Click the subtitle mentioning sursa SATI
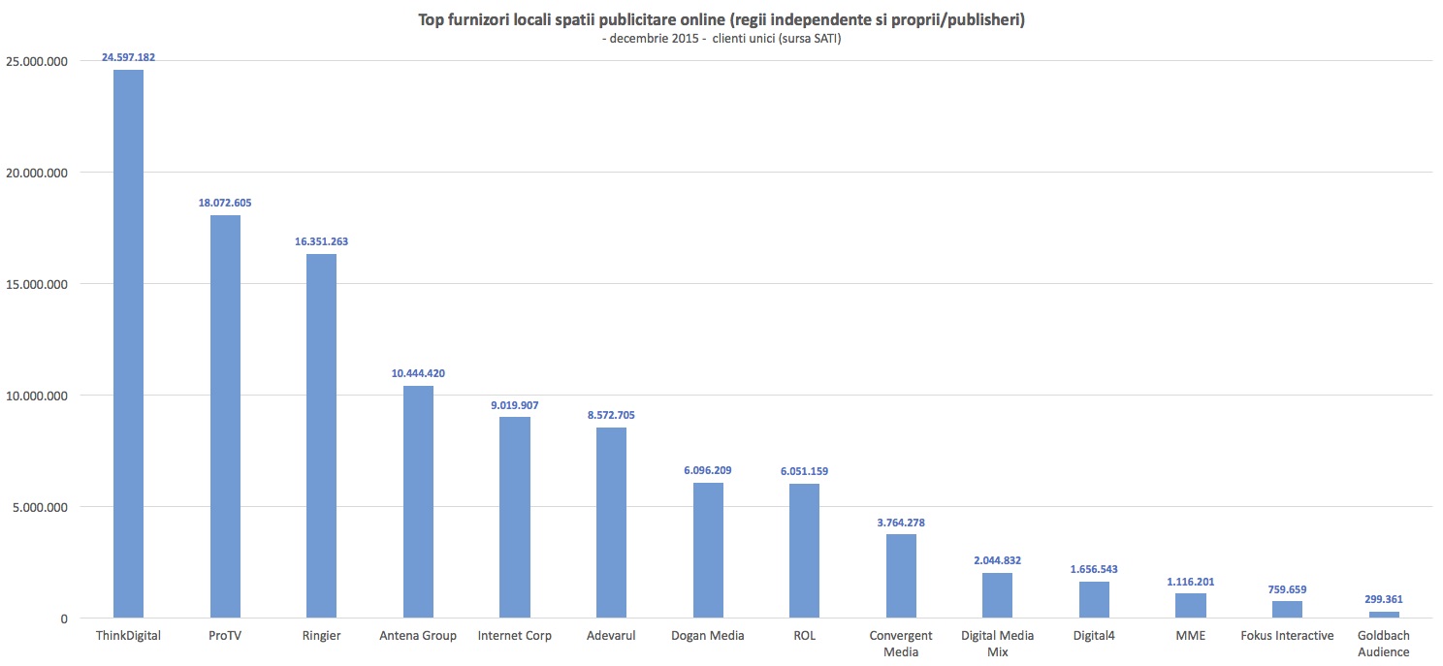Image resolution: width=1443 pixels, height=666 pixels. click(x=721, y=39)
